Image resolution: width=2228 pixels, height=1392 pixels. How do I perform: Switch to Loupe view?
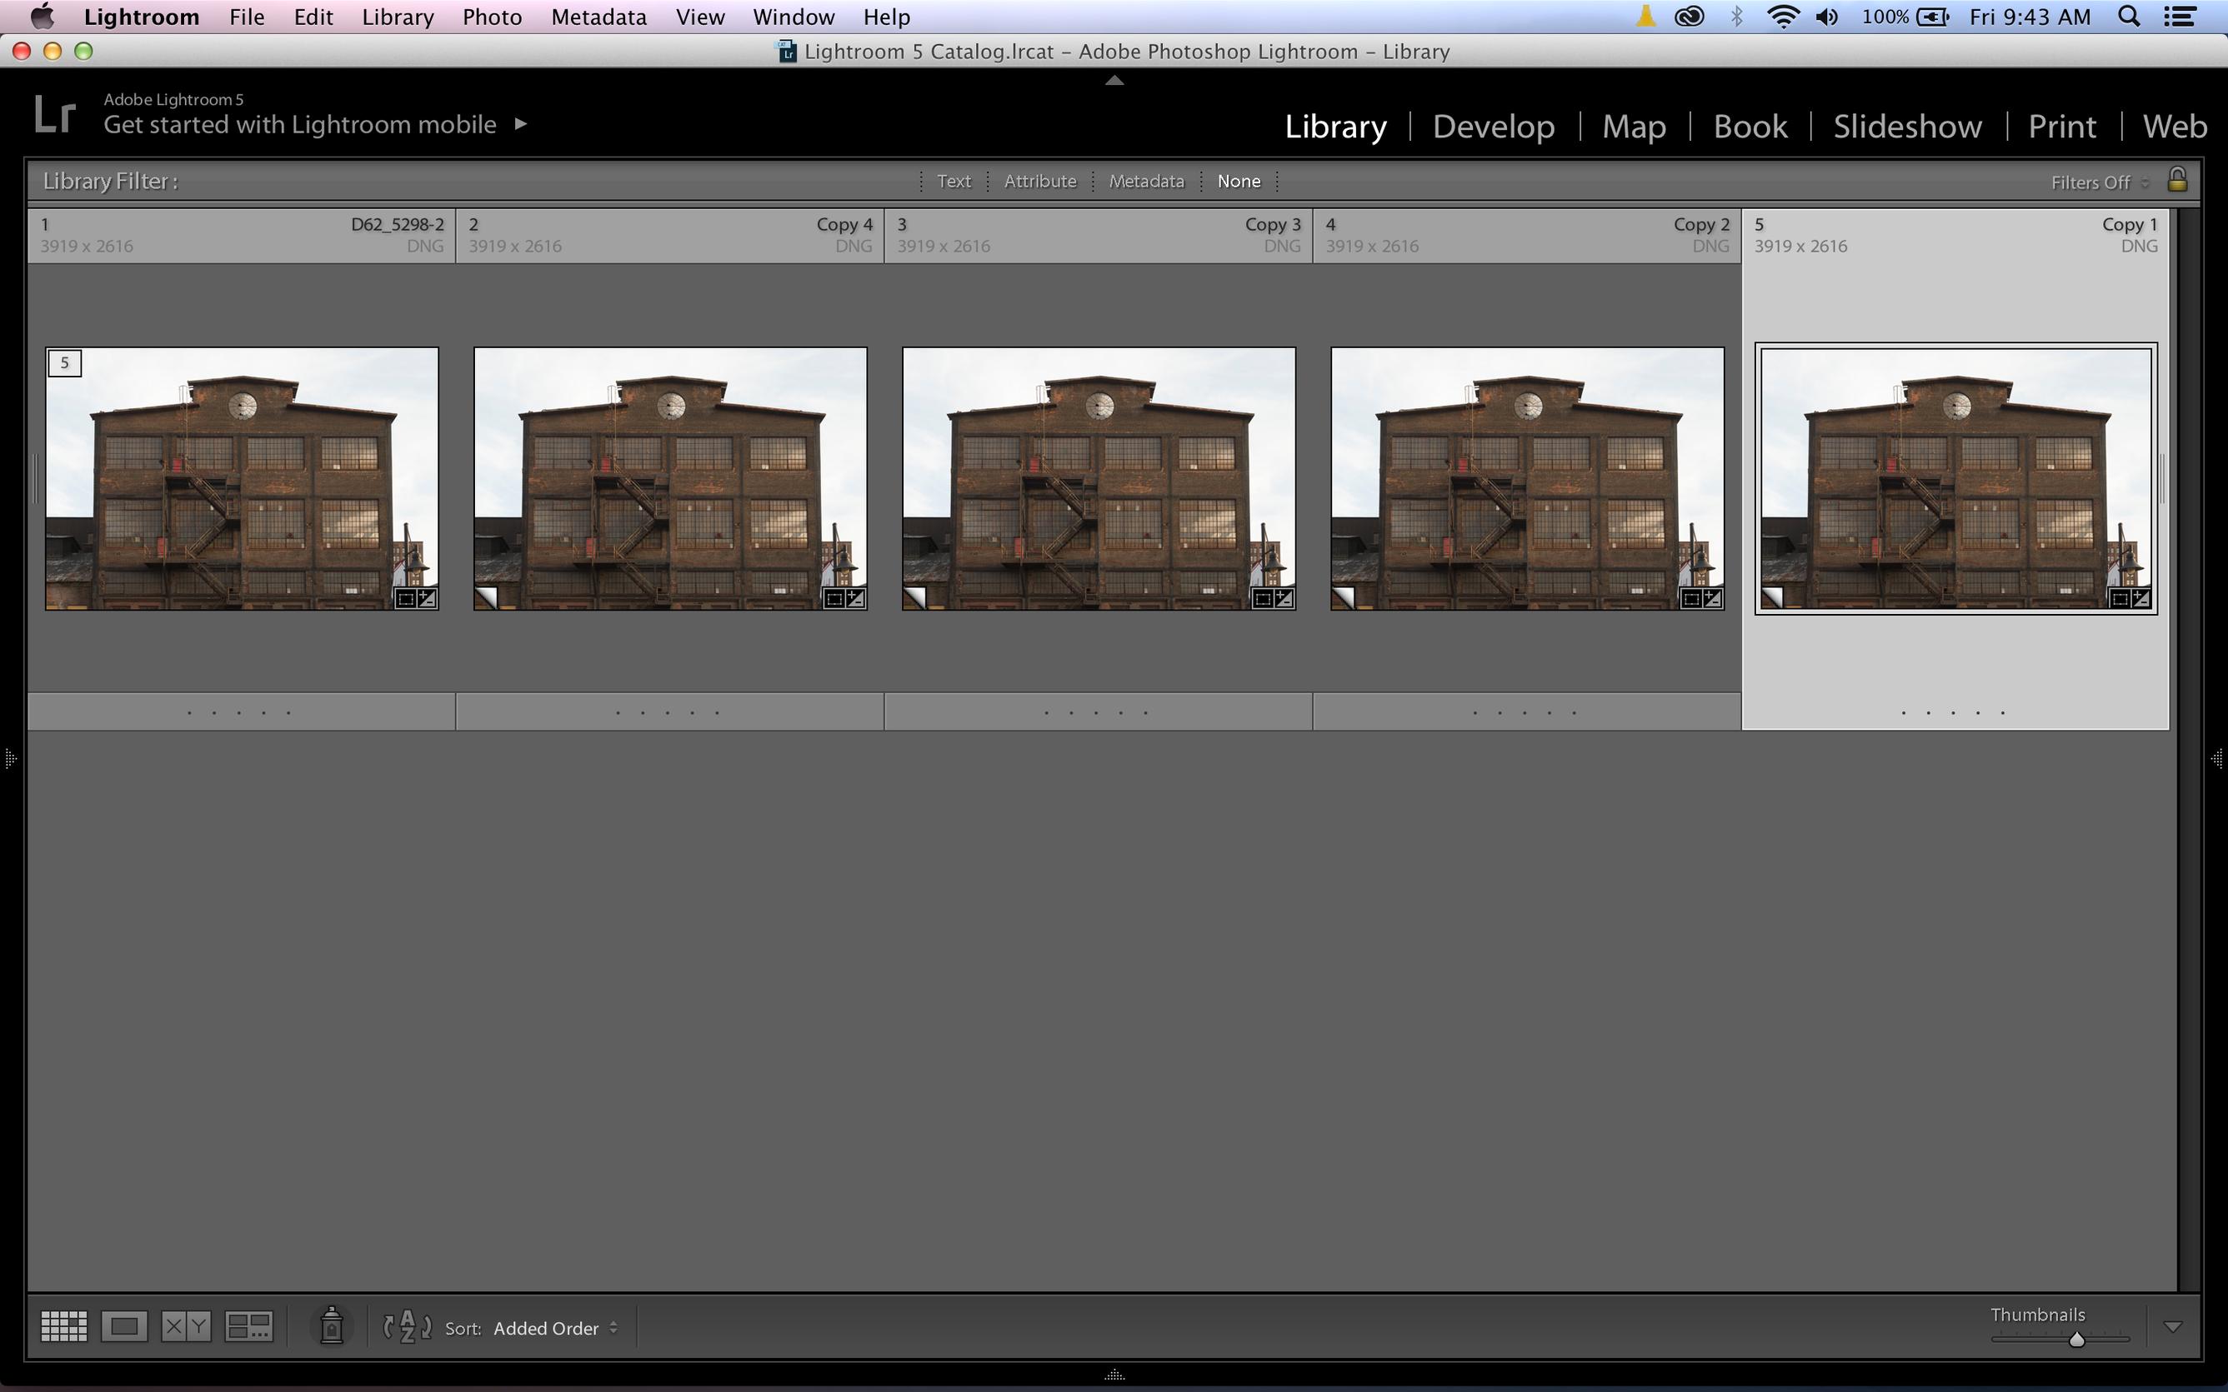pos(124,1327)
